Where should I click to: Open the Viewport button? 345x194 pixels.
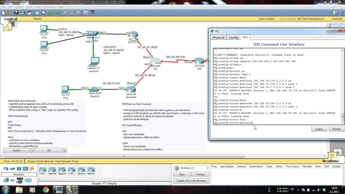click(x=337, y=19)
